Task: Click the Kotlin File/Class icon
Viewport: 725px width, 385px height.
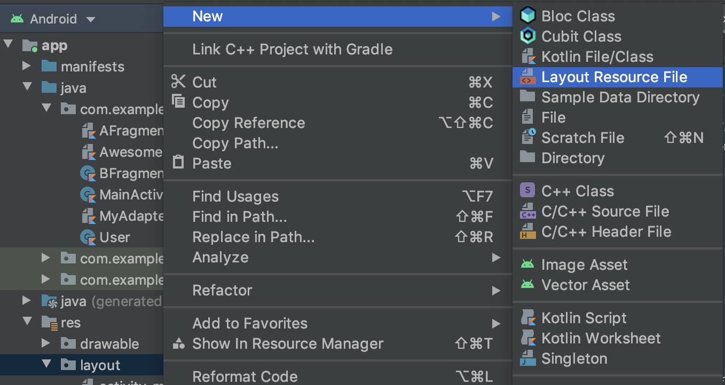Action: coord(527,57)
